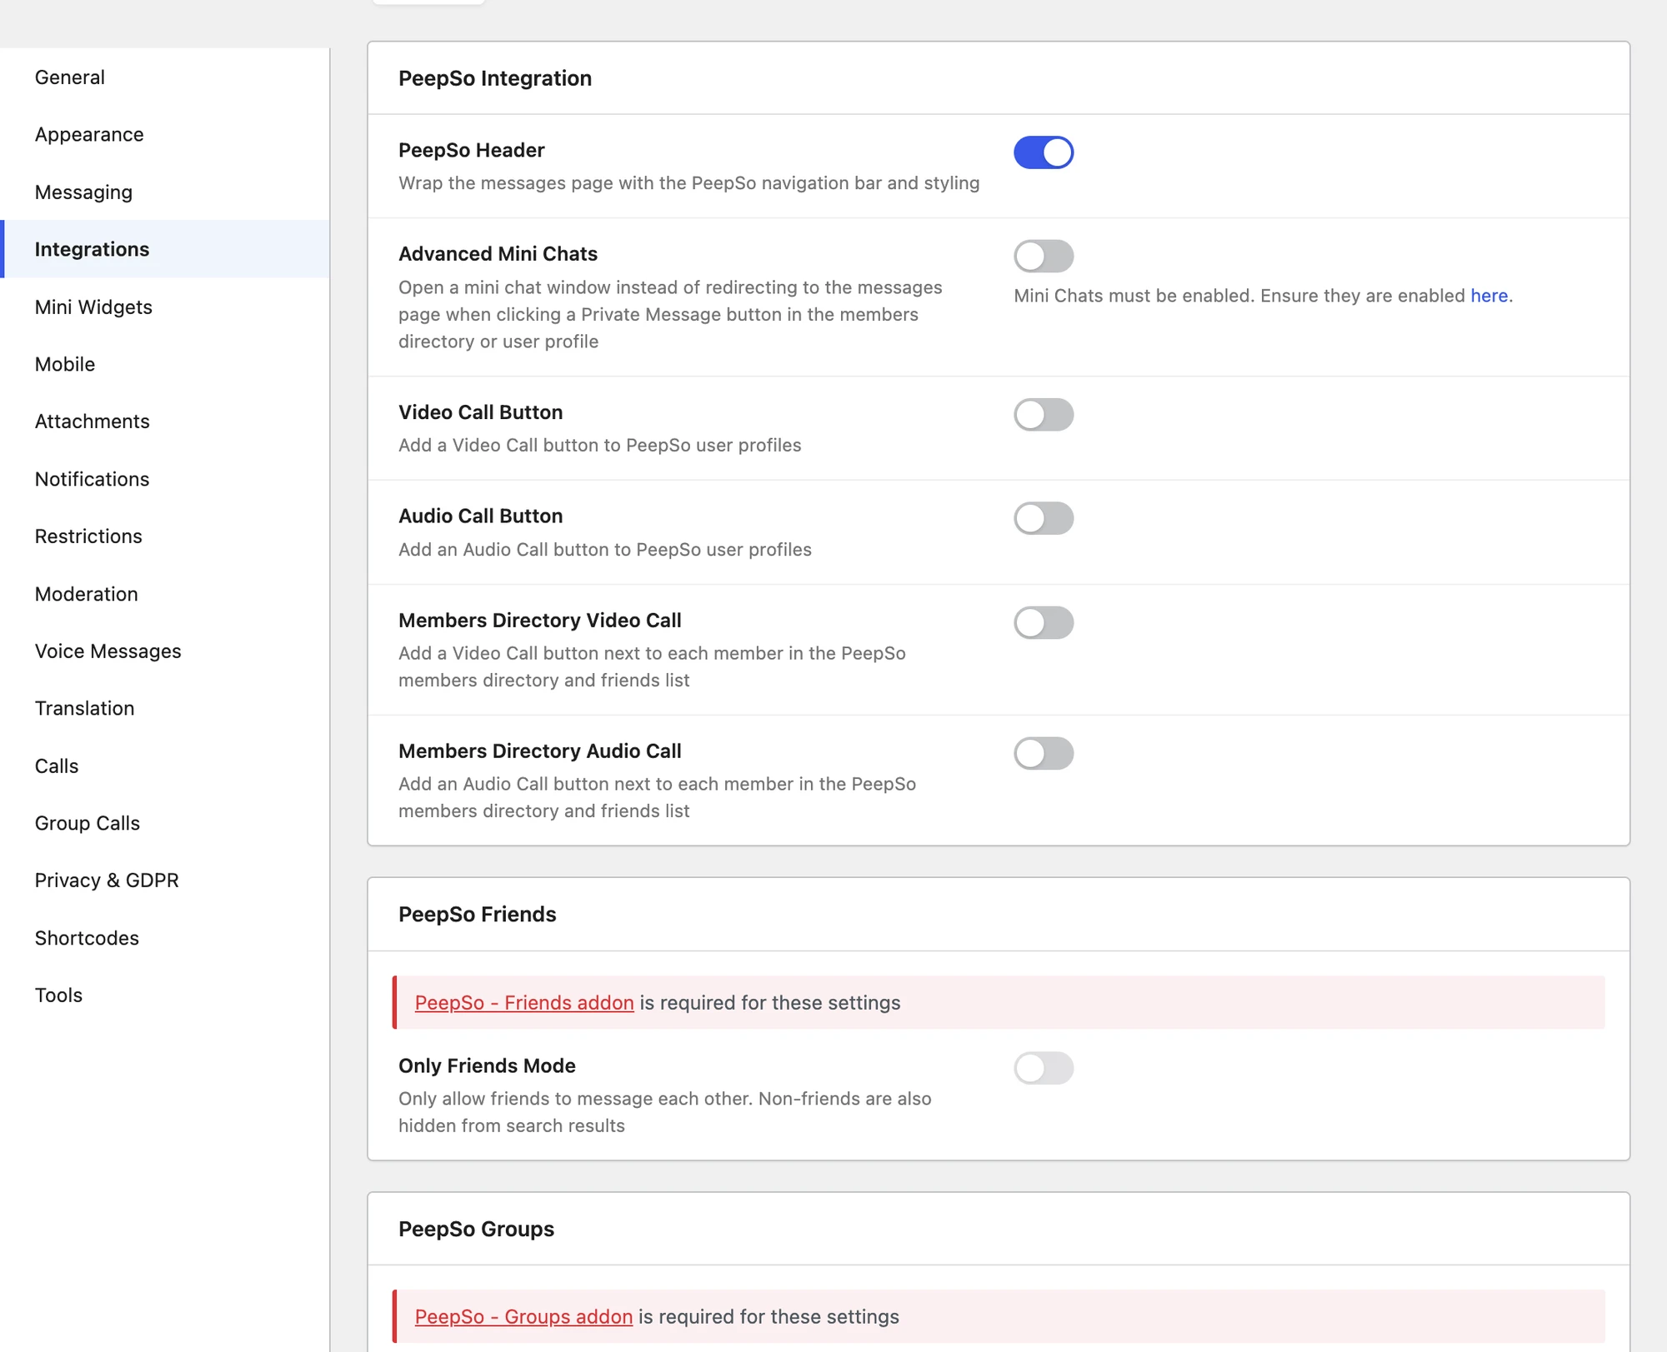Switch to Privacy & GDPR tab
1667x1352 pixels.
tap(165, 881)
